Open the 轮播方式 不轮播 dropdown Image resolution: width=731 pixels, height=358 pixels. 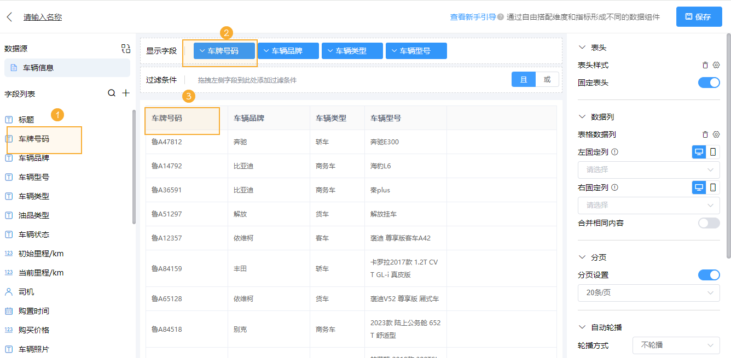click(676, 345)
